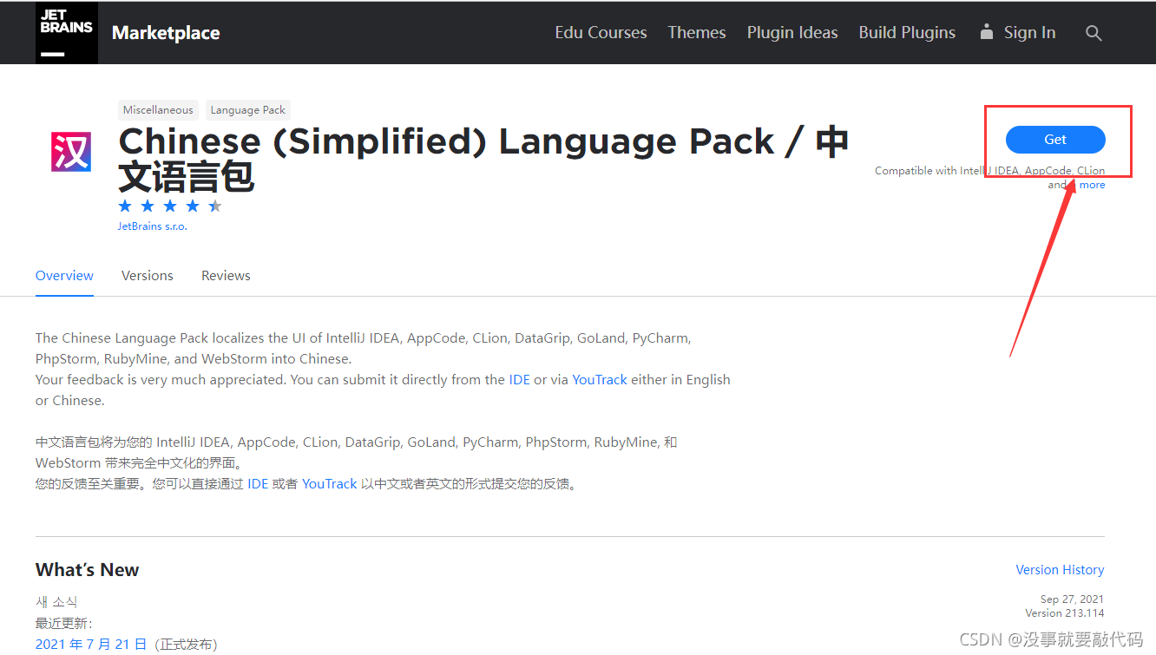The image size is (1156, 655).
Task: Click the Chinese Language Pack plugin icon
Action: 71,153
